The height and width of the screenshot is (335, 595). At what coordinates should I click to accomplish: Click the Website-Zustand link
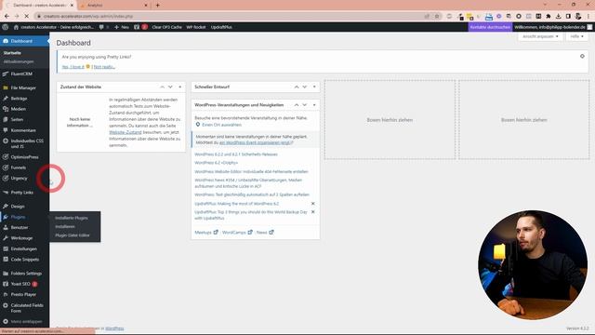point(126,132)
